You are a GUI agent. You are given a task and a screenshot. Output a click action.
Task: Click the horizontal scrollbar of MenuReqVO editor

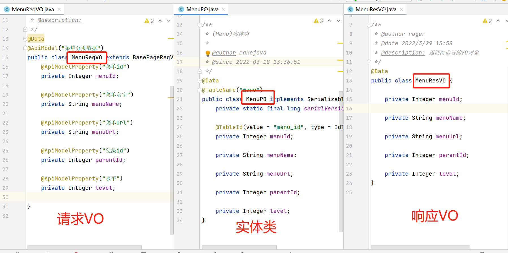coord(84,247)
